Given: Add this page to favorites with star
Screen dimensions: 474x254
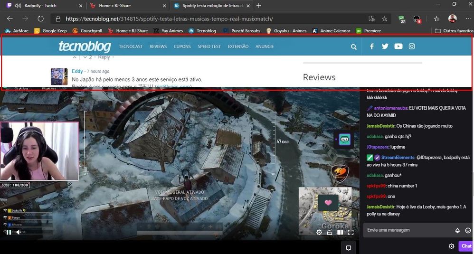Looking at the screenshot, I should pyautogui.click(x=384, y=19).
